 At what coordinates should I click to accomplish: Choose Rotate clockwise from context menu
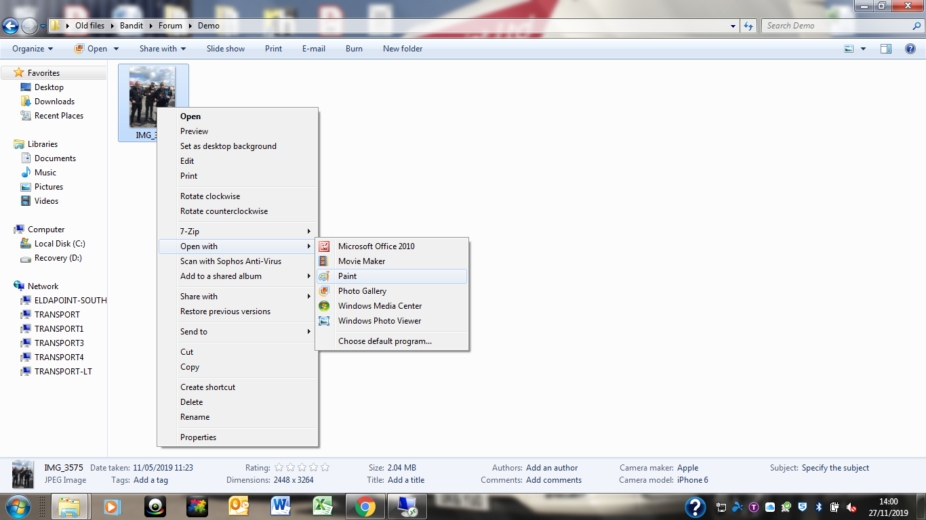pos(210,196)
